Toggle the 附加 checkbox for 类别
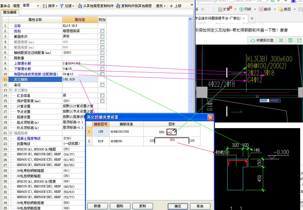The image size is (303, 210). (x=103, y=31)
